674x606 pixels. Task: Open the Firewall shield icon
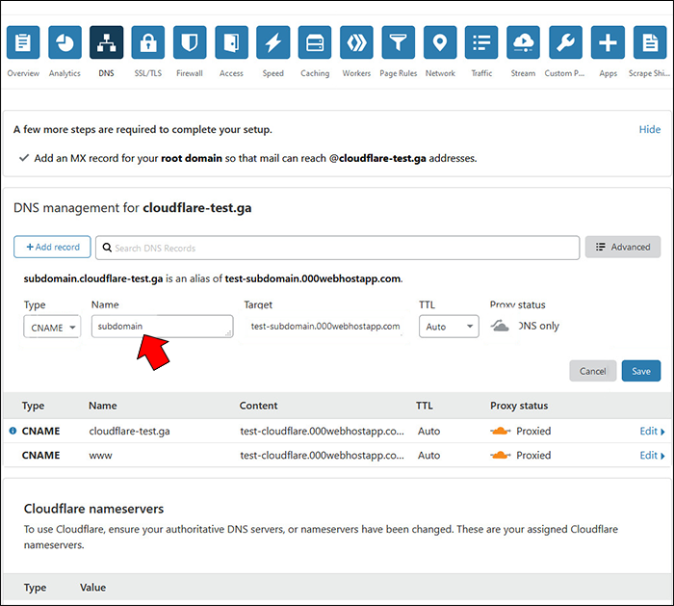(x=190, y=42)
